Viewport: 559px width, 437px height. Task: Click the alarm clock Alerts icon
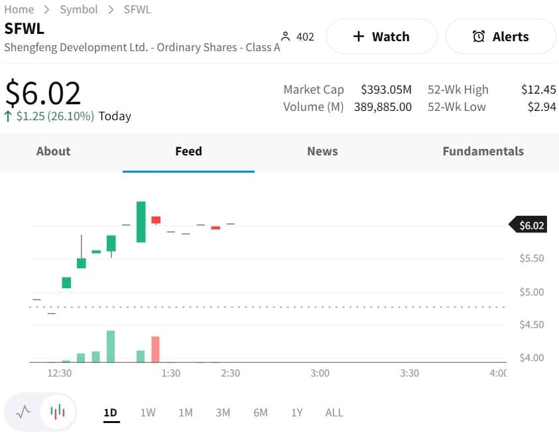pos(478,37)
